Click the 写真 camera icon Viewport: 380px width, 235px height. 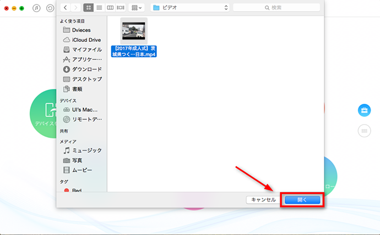(x=67, y=160)
